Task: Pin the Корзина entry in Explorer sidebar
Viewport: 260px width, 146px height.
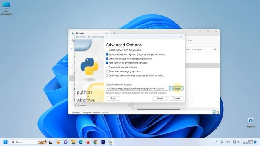Action: coord(129,105)
